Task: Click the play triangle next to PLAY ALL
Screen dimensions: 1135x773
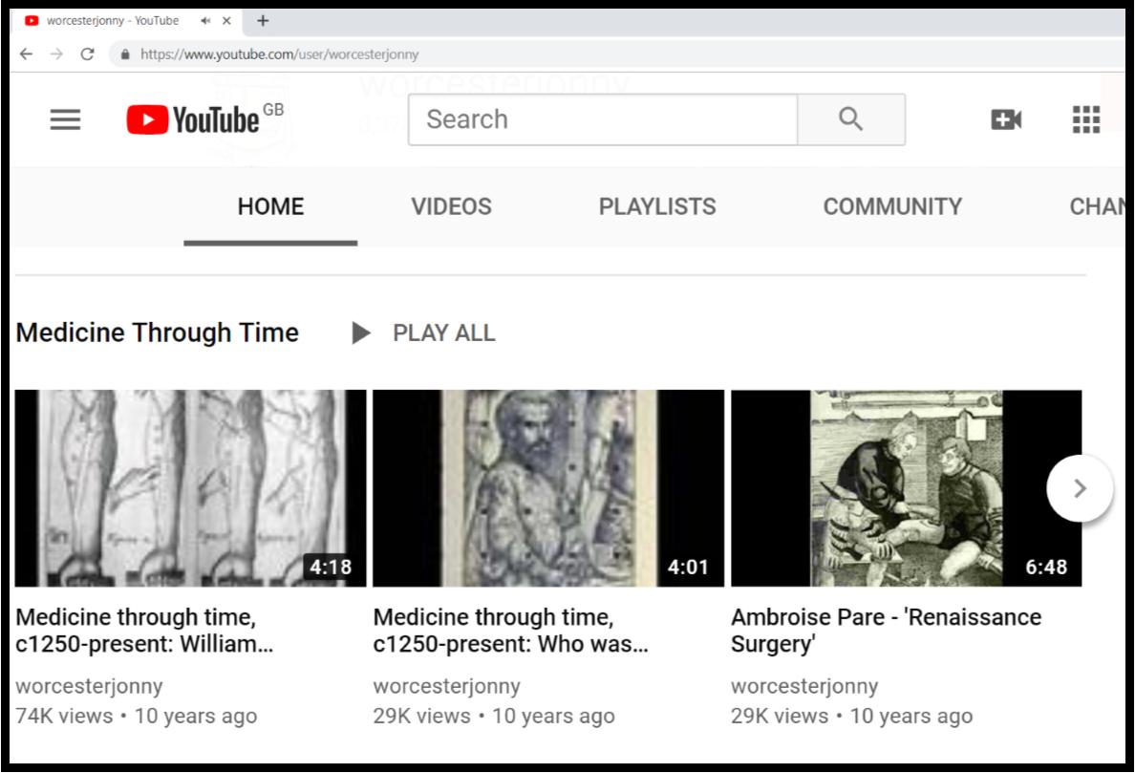Action: click(x=361, y=333)
